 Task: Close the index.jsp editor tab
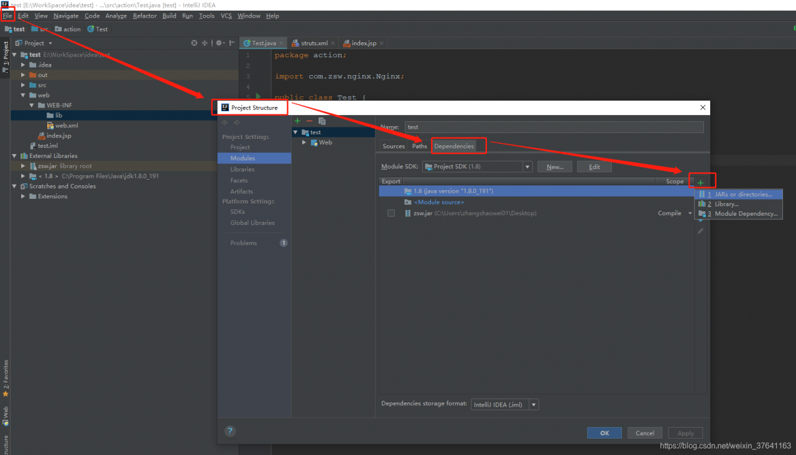(x=382, y=44)
